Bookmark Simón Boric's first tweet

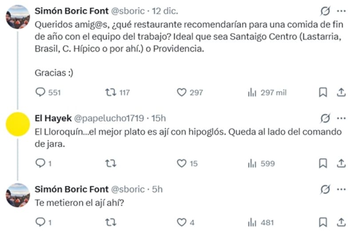323,92
